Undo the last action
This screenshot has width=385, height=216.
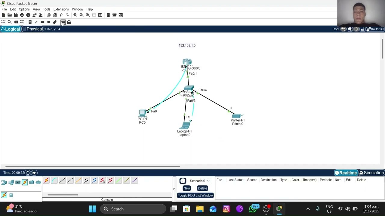point(61,15)
